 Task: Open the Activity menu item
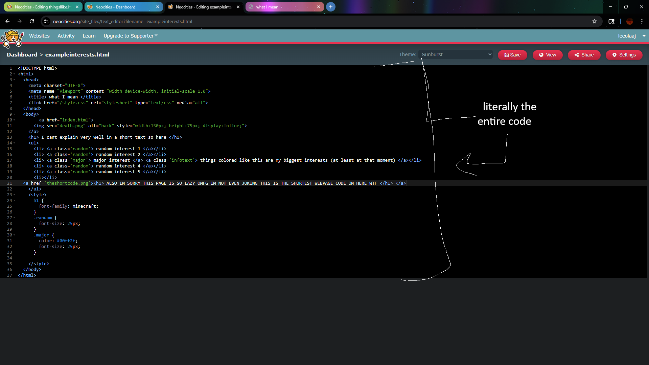tap(66, 36)
